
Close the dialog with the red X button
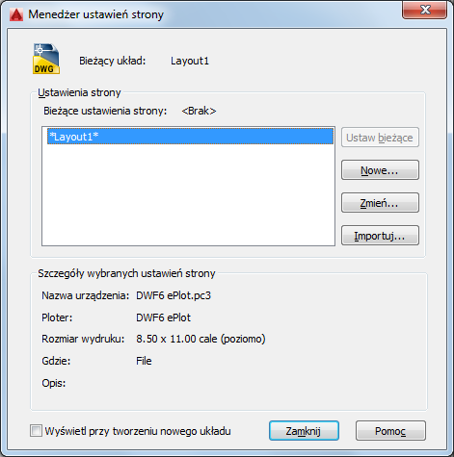[x=424, y=10]
